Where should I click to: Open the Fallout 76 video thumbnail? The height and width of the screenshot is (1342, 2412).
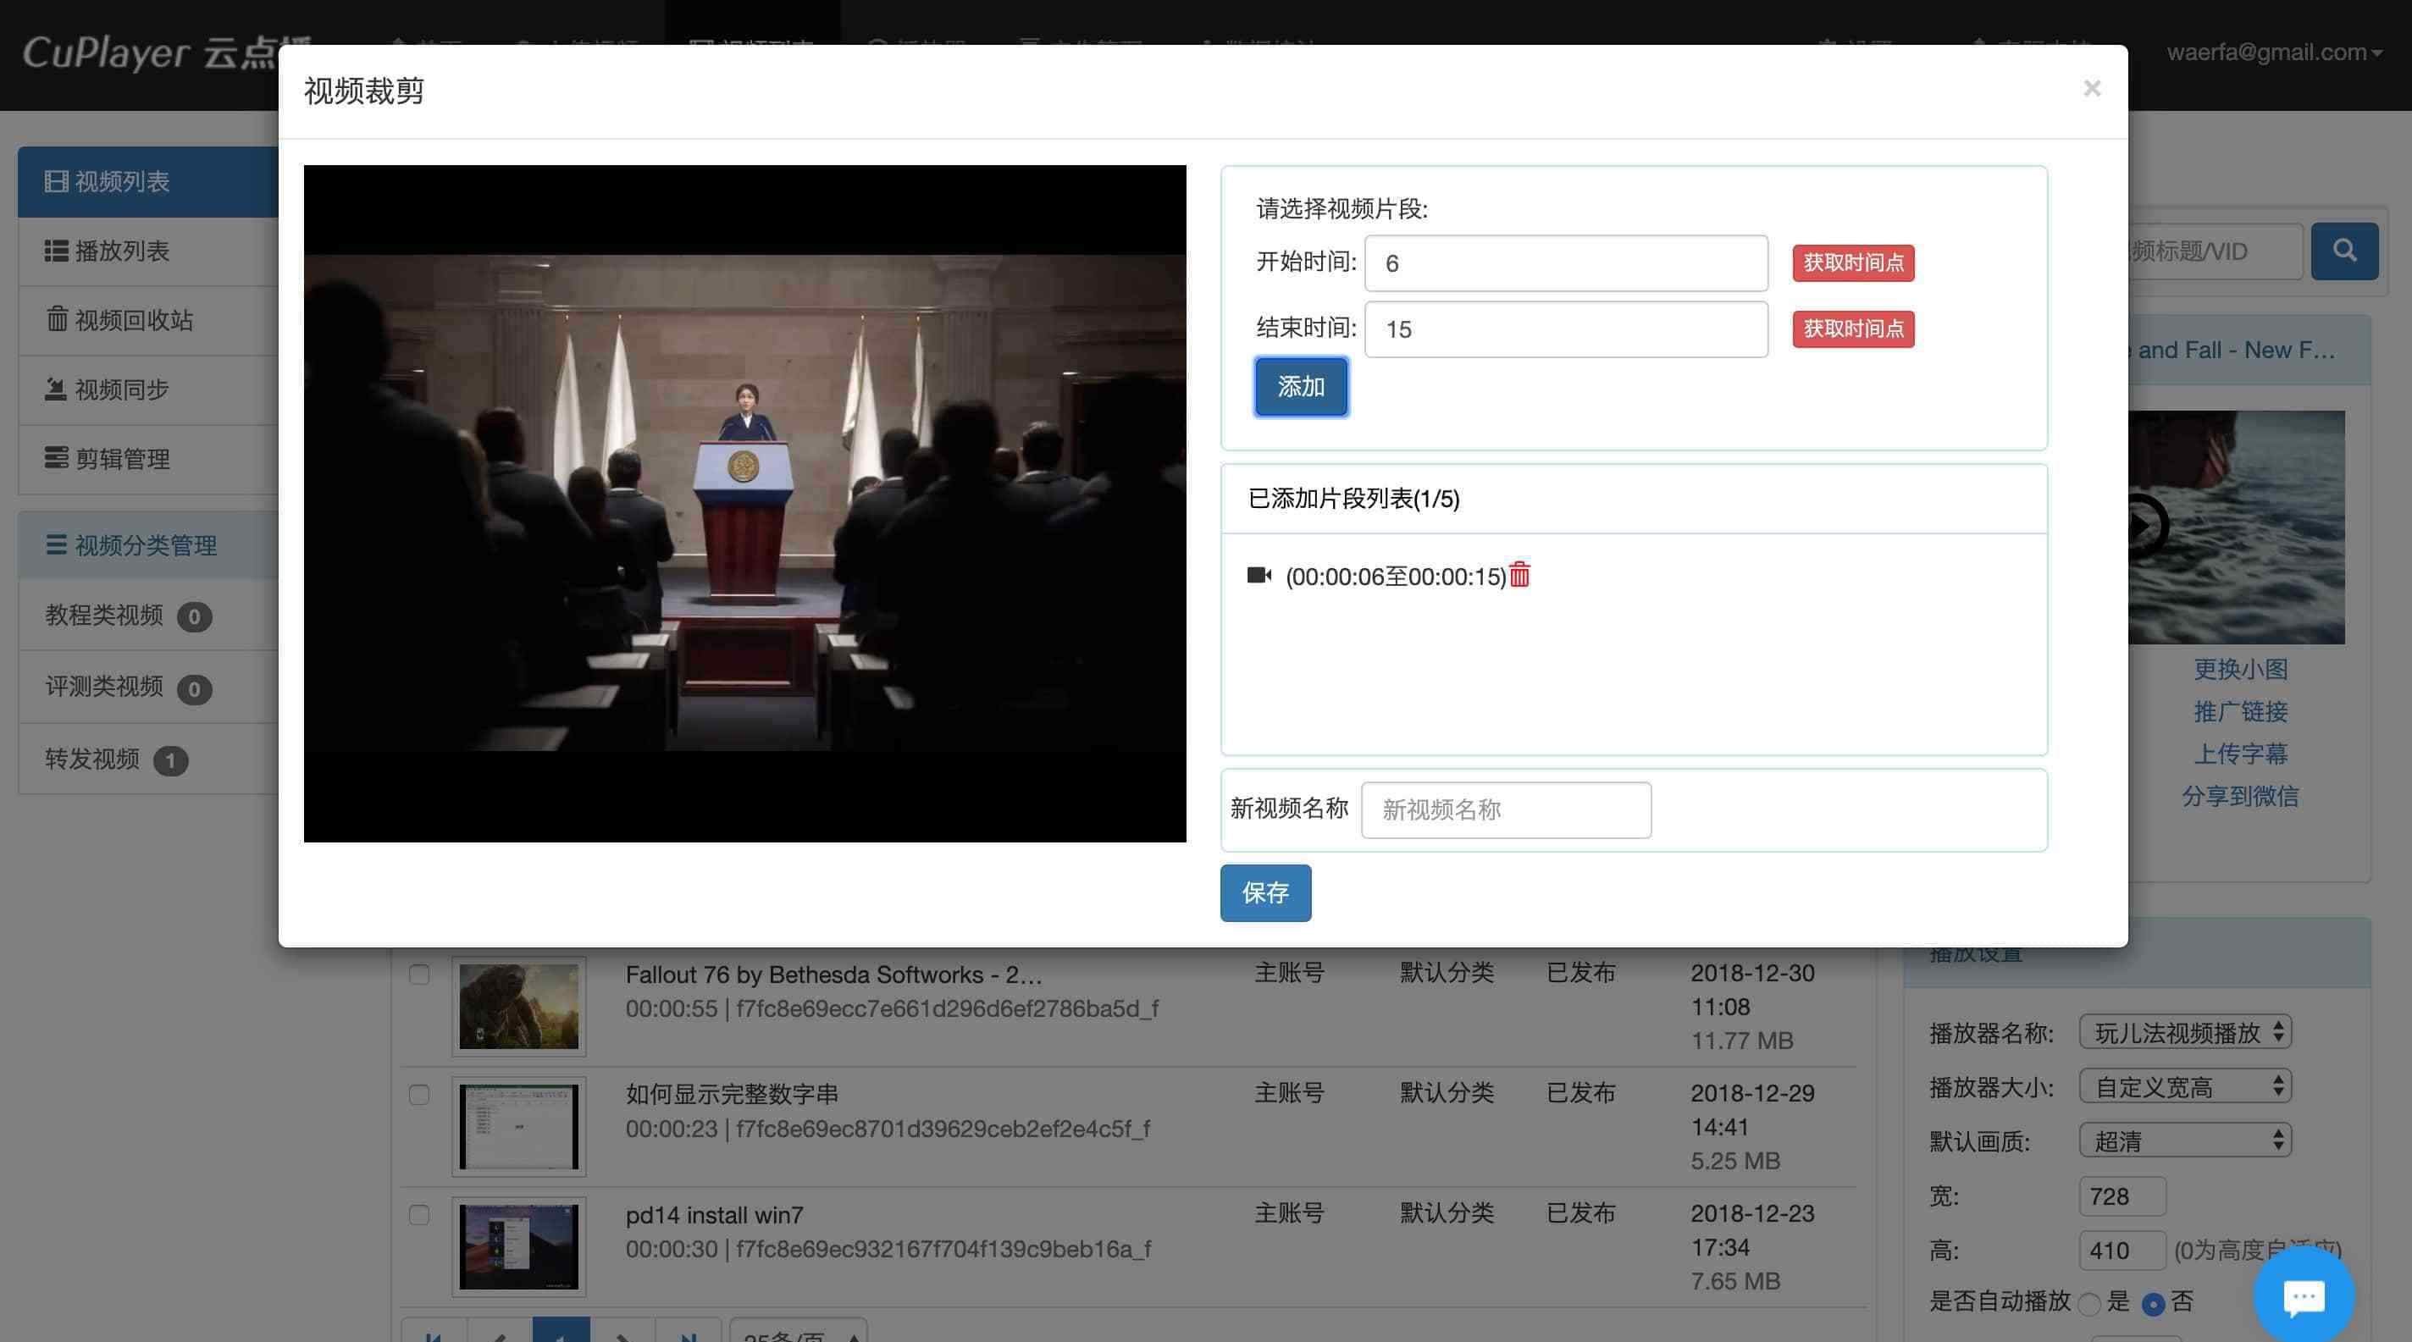(x=518, y=1006)
